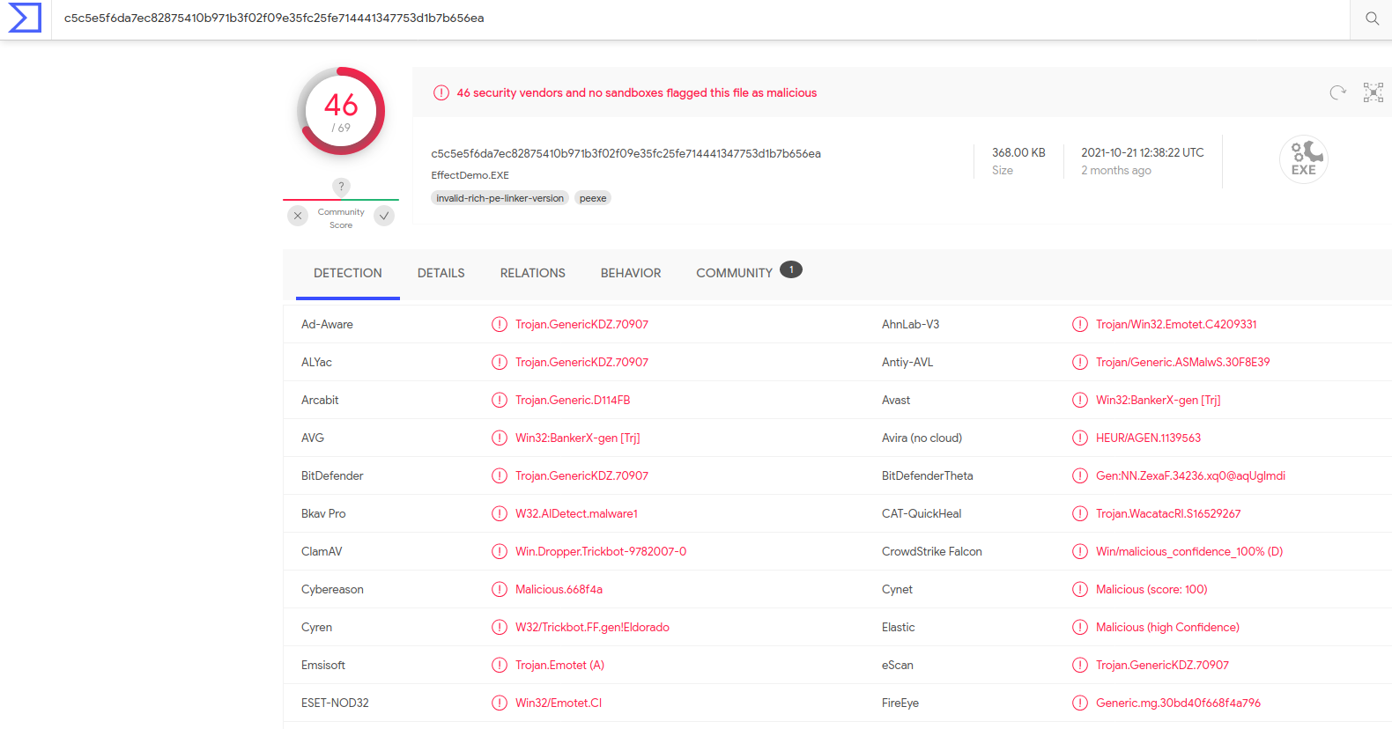Click the VirusTotal logo icon

click(x=25, y=18)
